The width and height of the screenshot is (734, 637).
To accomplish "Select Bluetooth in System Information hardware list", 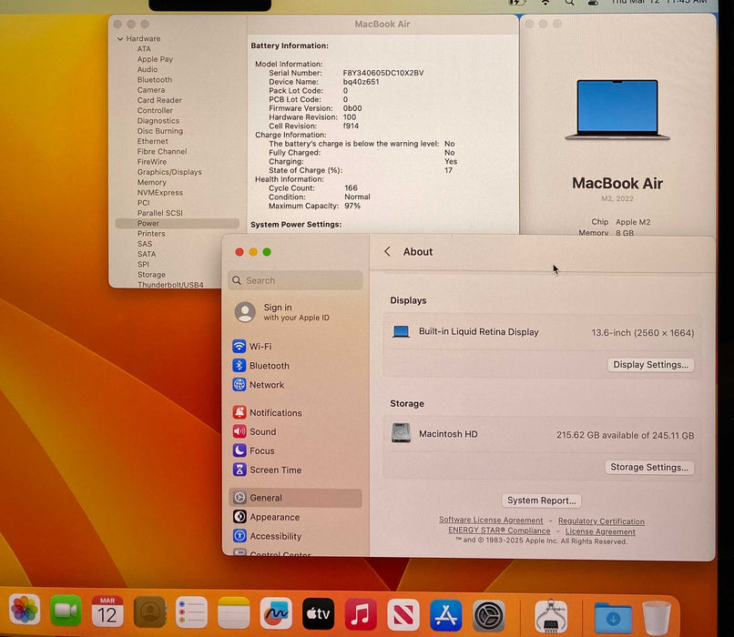I will point(155,79).
